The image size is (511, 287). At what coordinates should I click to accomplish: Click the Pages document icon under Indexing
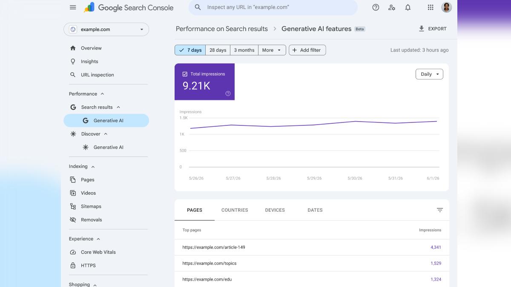(x=73, y=180)
